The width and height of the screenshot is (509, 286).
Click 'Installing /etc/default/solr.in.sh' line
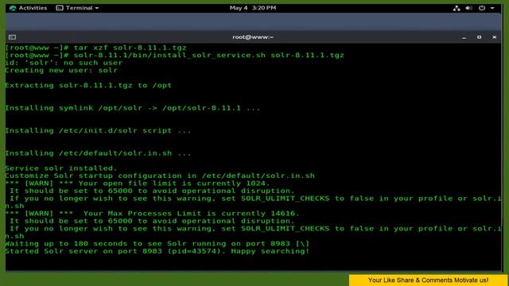[98, 153]
